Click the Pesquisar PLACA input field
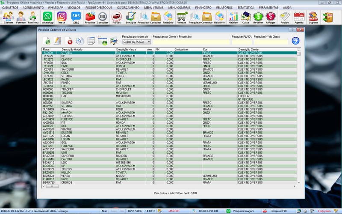The image size is (342, 214). click(241, 42)
